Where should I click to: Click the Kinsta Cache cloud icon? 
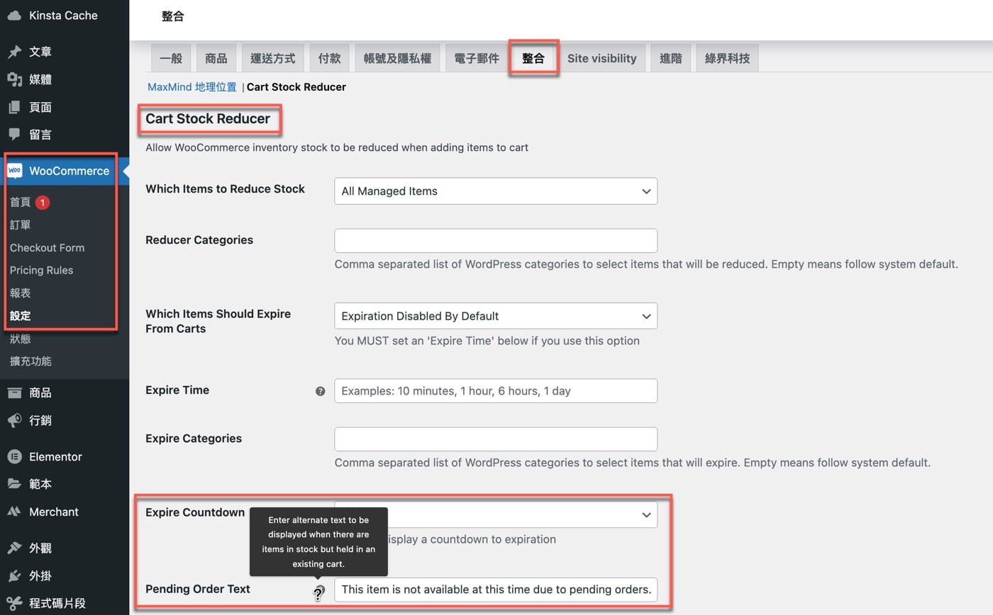point(14,16)
